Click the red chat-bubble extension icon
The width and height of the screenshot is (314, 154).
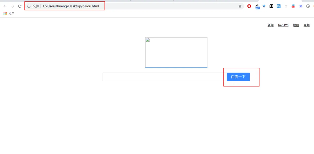click(x=293, y=6)
